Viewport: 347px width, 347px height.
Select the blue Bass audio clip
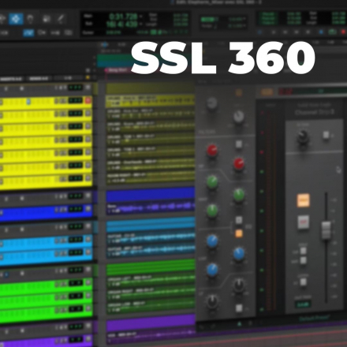coord(151,207)
